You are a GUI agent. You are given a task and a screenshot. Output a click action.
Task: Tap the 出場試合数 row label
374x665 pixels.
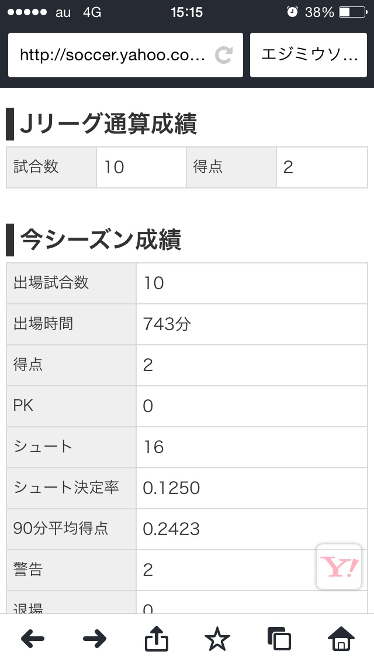(x=51, y=283)
